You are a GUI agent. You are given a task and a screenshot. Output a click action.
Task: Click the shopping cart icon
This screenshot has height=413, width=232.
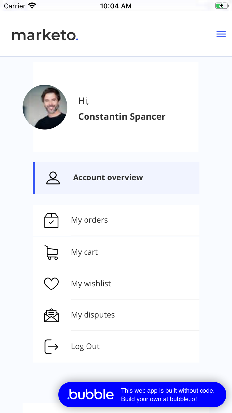click(x=51, y=252)
